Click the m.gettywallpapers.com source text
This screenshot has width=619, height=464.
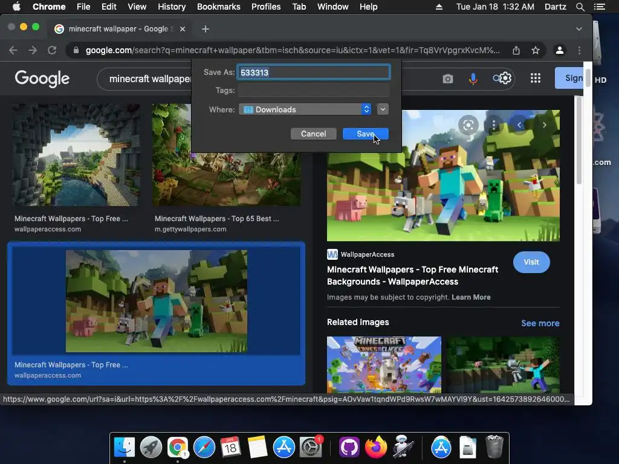(x=190, y=229)
